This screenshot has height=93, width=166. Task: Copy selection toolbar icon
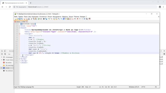(x=34, y=19)
